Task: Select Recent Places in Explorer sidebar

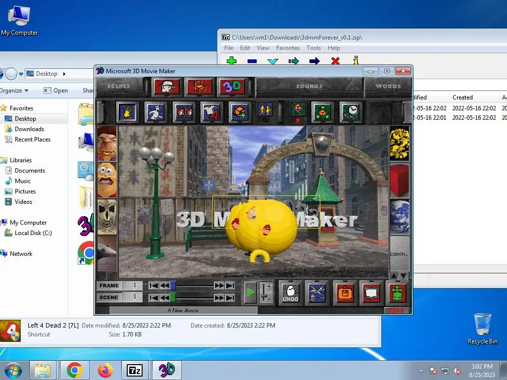Action: [x=32, y=139]
